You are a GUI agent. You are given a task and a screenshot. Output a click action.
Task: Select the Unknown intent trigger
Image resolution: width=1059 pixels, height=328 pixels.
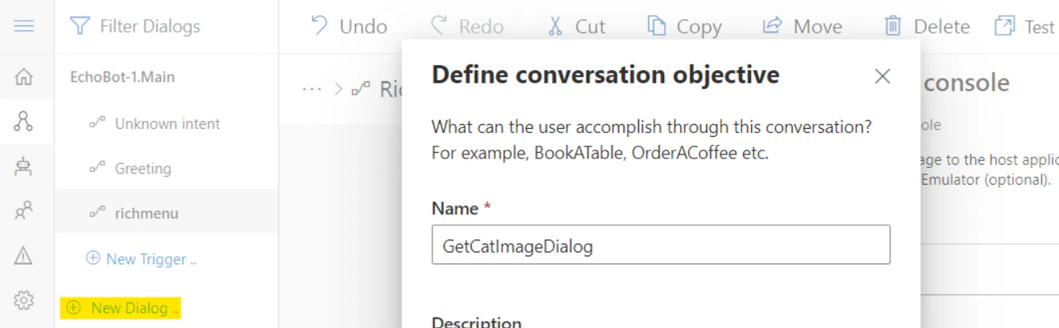(167, 123)
